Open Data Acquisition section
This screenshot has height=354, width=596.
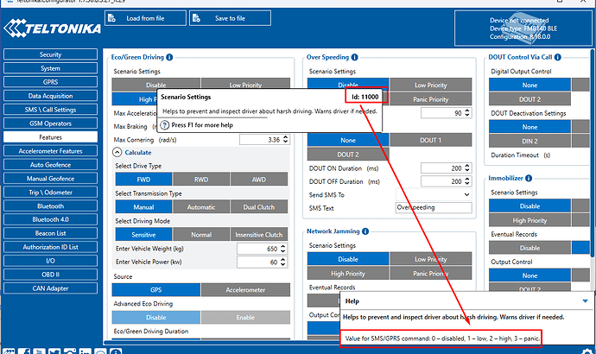click(x=51, y=96)
